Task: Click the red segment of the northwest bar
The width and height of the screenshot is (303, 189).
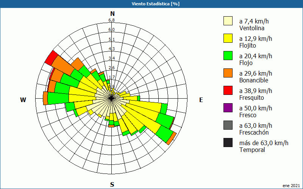Action: [51, 58]
